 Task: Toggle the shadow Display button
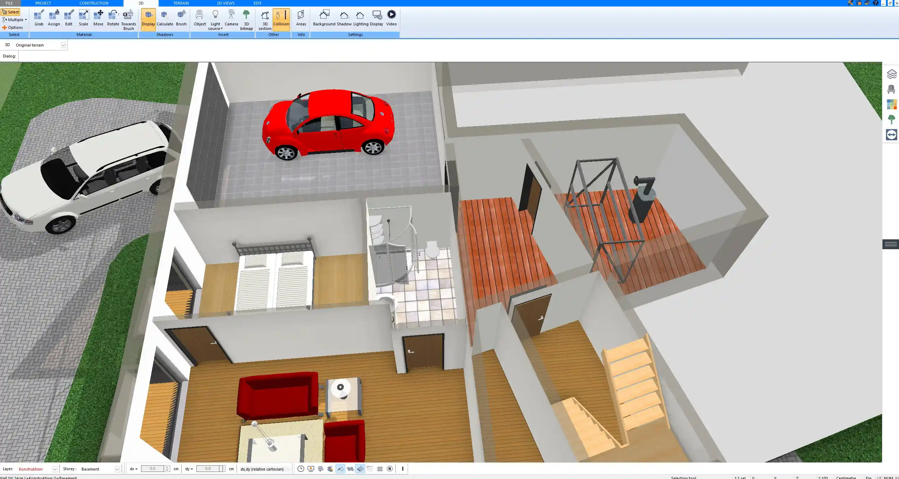[148, 20]
